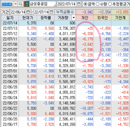130x127 pixels.
Task: Click the 기관계 column header
Action: 120,18
